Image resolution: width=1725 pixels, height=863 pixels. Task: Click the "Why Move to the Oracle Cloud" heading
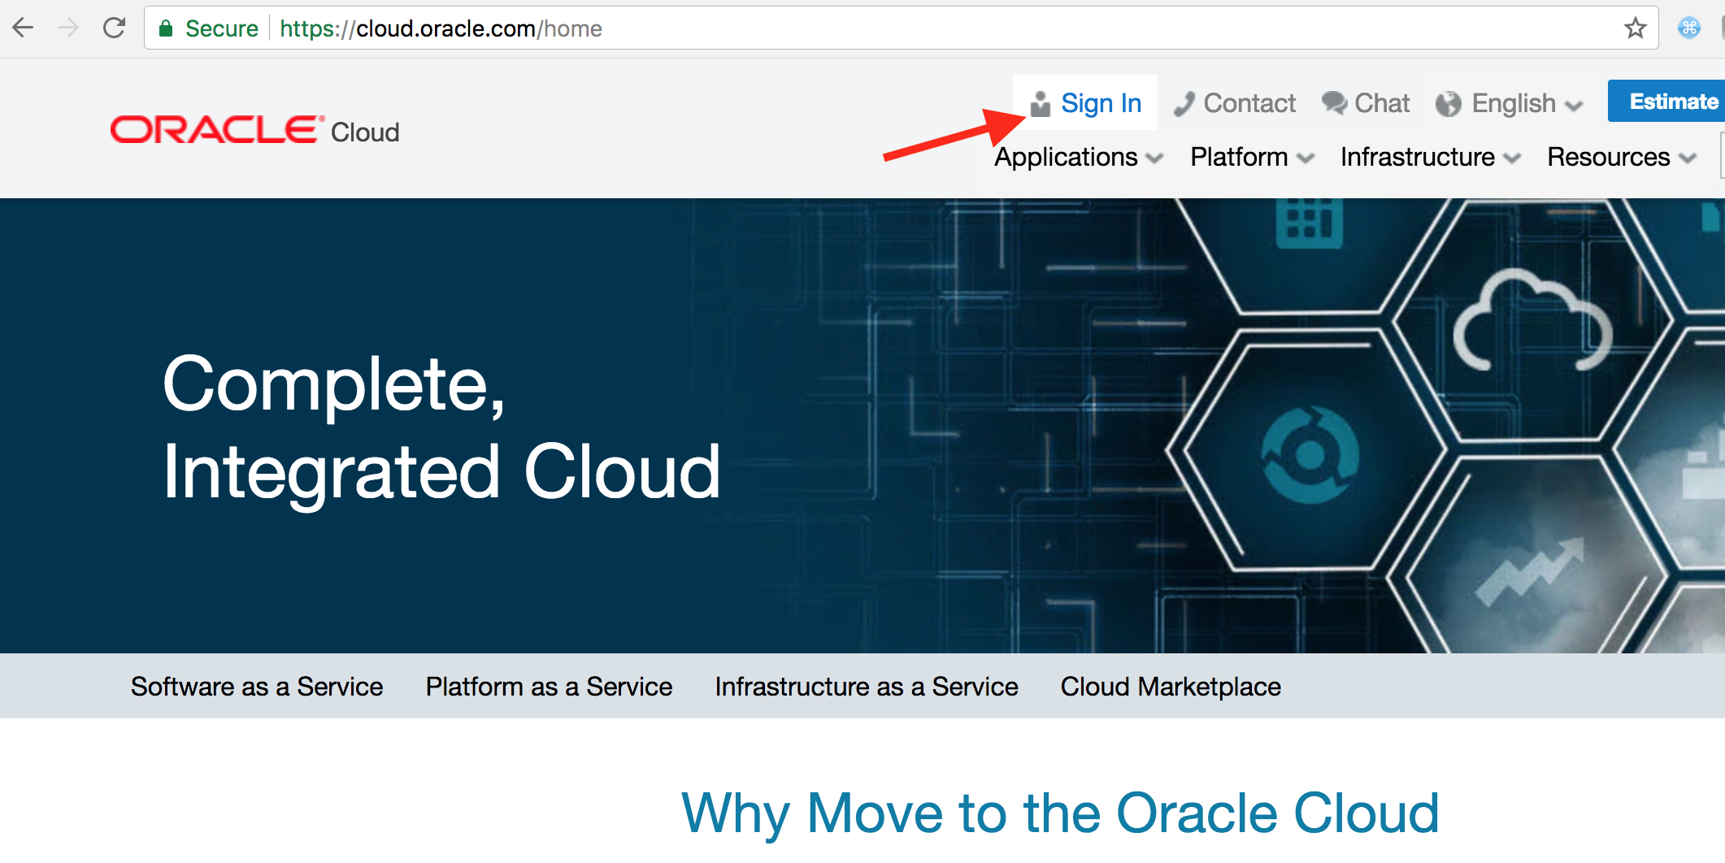[1061, 813]
